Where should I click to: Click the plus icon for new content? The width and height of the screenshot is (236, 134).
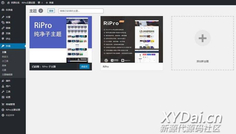[x=47, y=3]
